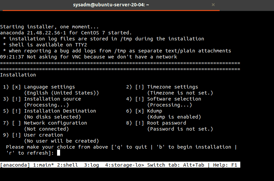Screen dimensions: 274x181
Task: Click the Kdump [x] checkbox
Action: [x=140, y=111]
